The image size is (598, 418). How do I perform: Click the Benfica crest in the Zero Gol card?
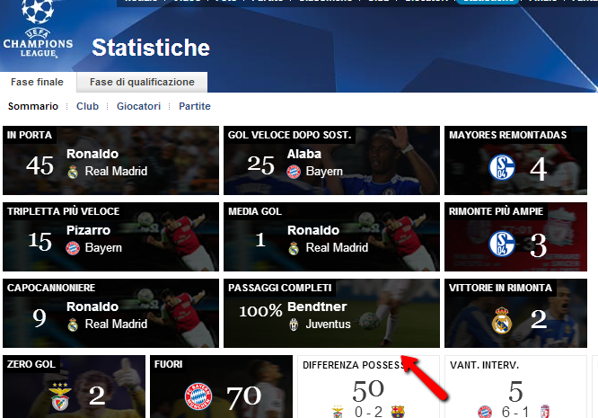point(60,396)
